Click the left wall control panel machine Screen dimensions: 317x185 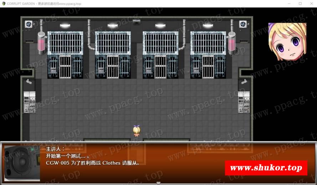30,102
